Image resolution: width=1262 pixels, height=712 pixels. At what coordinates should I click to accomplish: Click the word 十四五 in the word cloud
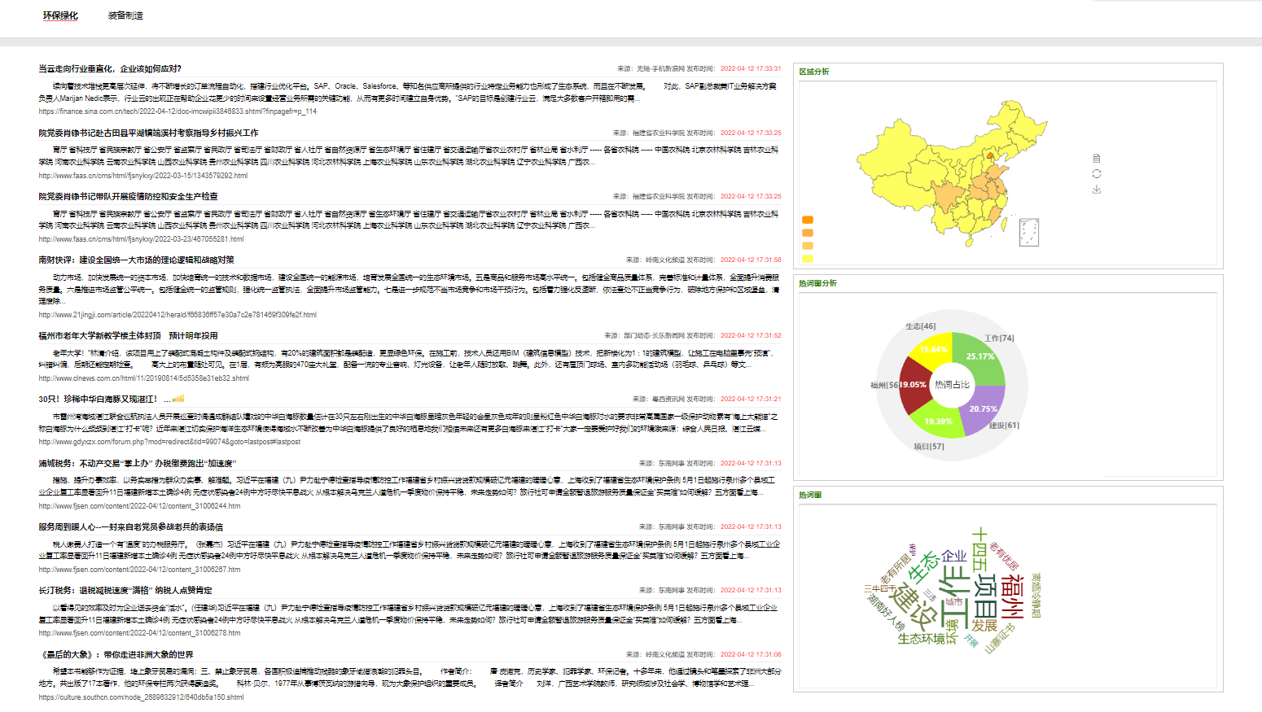979,548
